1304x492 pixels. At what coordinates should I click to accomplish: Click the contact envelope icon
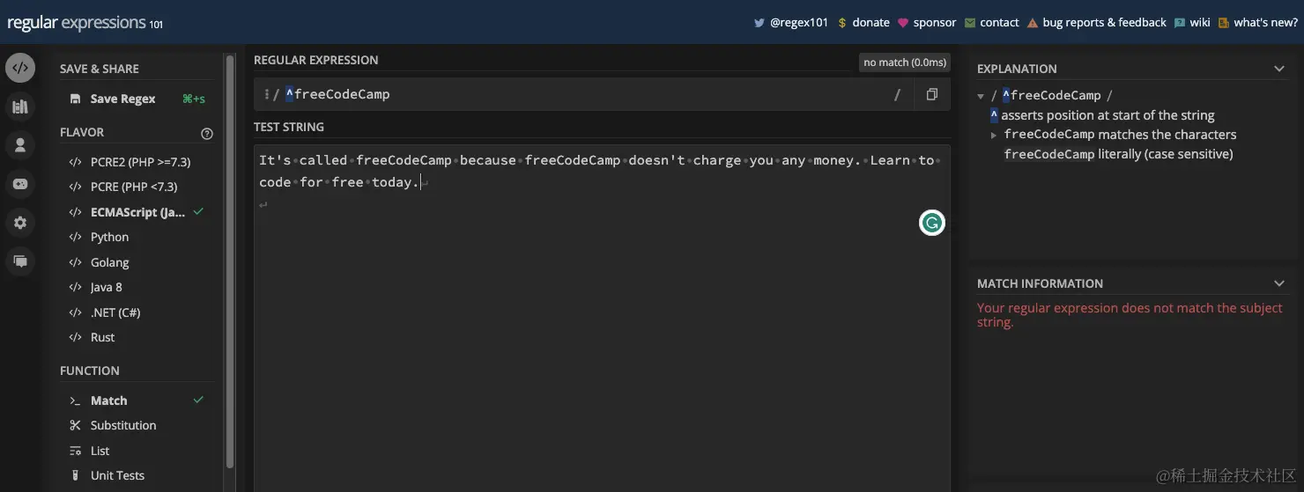click(x=970, y=23)
